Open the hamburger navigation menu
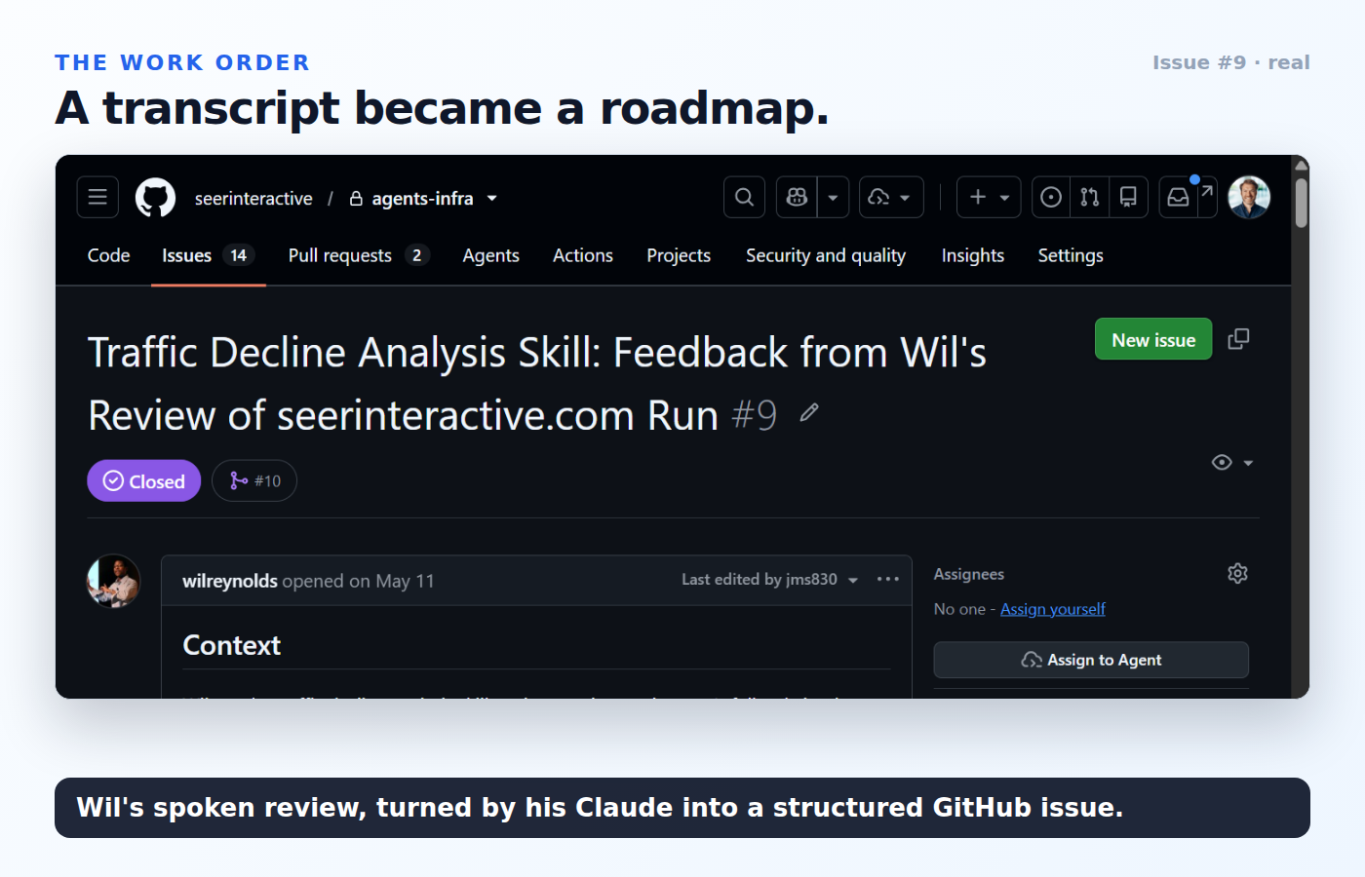Viewport: 1365px width, 877px height. tap(97, 197)
